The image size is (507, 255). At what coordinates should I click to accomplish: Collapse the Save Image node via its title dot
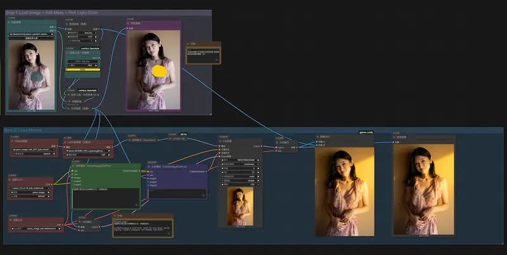click(x=394, y=137)
